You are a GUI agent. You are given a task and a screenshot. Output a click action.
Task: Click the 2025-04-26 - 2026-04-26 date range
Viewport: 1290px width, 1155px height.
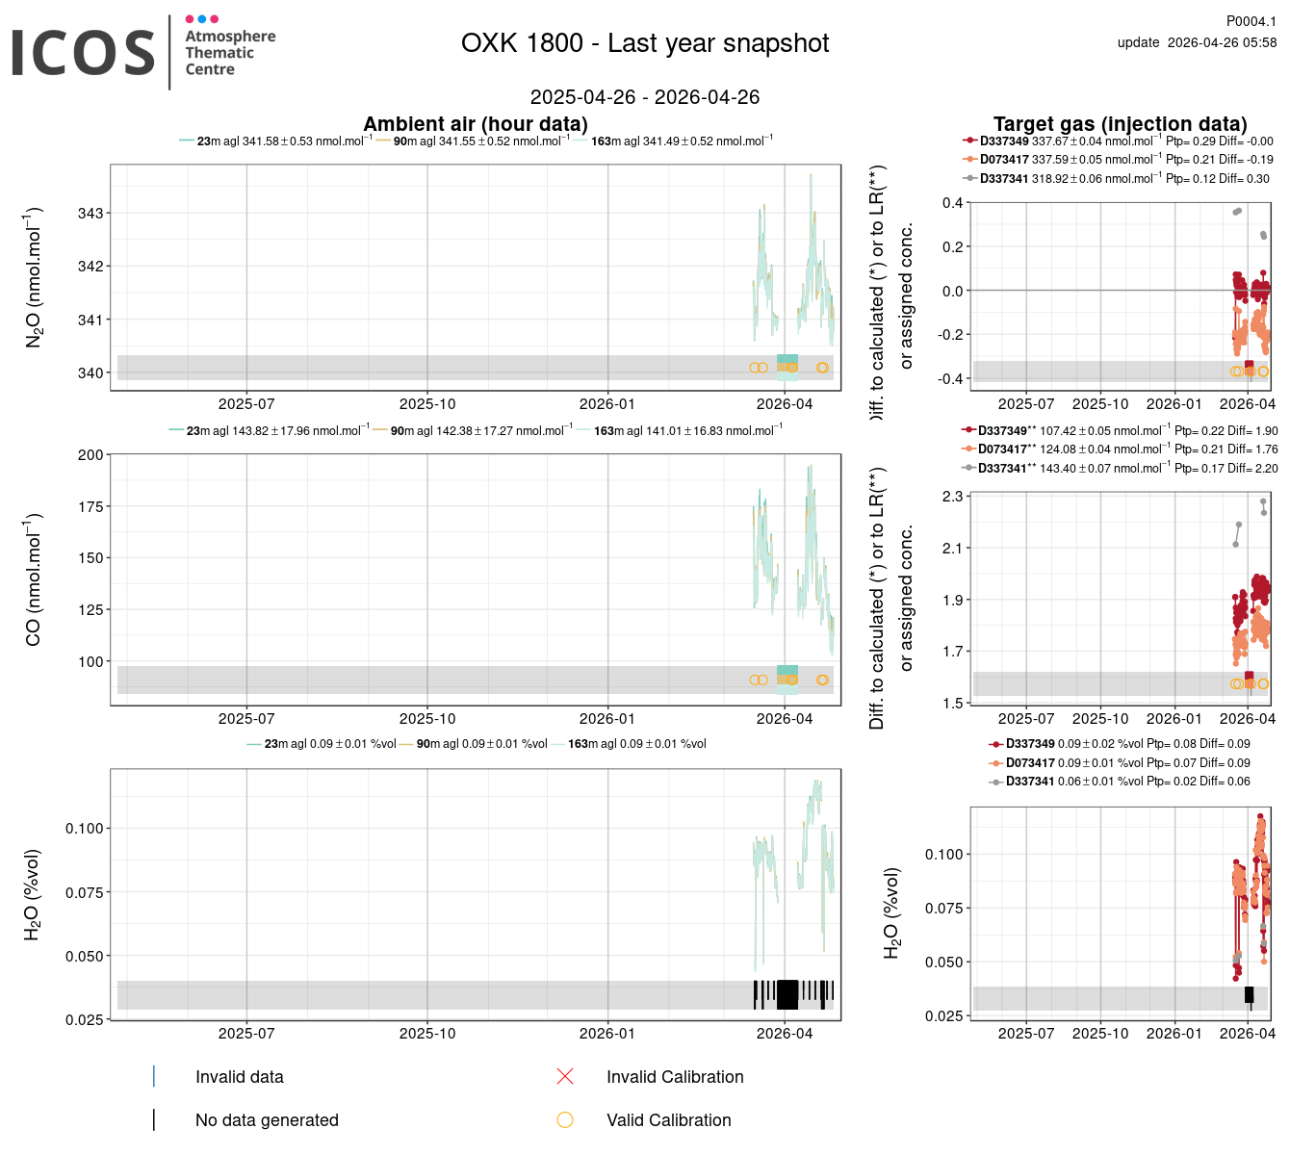click(x=645, y=97)
